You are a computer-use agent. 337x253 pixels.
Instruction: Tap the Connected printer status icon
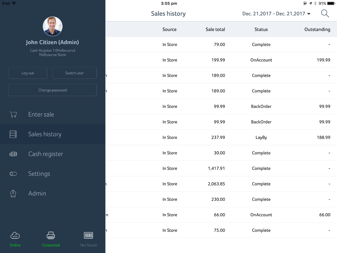[x=51, y=235]
